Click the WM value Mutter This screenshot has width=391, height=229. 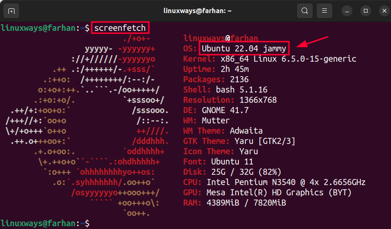(x=215, y=121)
